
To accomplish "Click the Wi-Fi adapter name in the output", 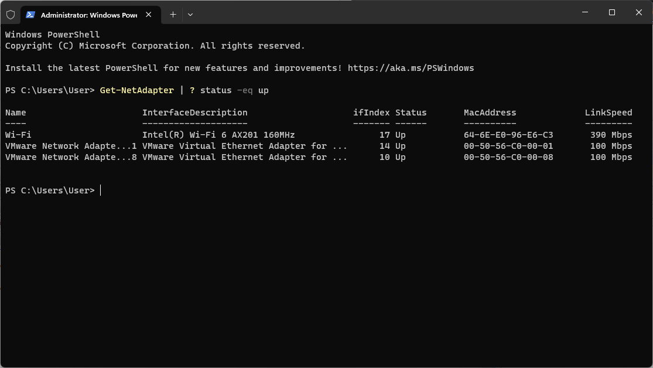I will pyautogui.click(x=15, y=135).
